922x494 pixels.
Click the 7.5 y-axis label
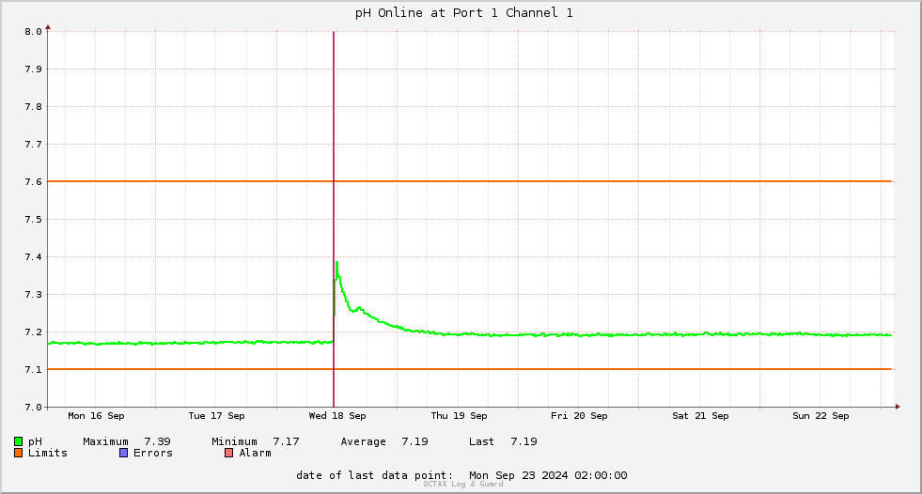33,220
